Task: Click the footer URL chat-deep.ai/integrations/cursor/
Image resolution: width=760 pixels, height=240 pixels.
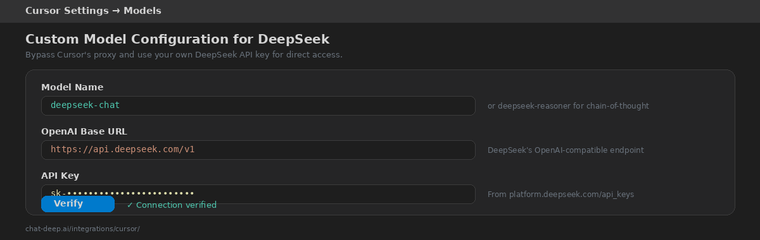Action: point(82,229)
